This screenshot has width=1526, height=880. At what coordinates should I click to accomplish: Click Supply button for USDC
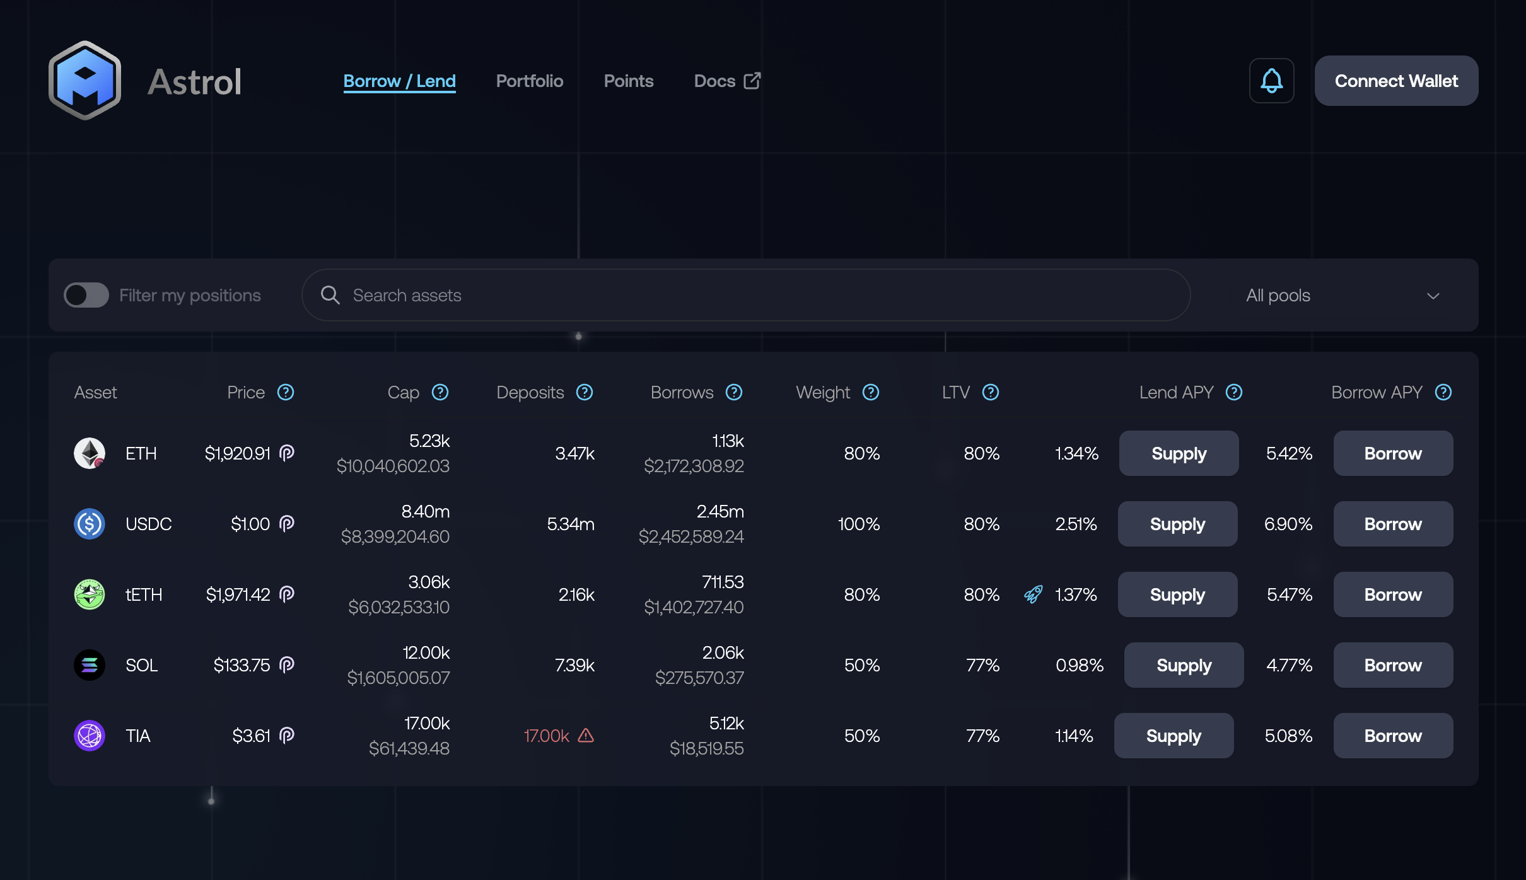[x=1177, y=524]
